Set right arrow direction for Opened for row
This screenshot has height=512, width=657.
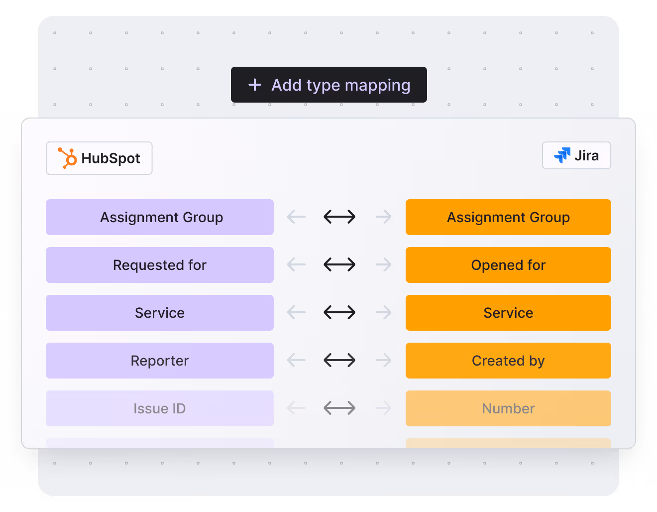point(383,264)
